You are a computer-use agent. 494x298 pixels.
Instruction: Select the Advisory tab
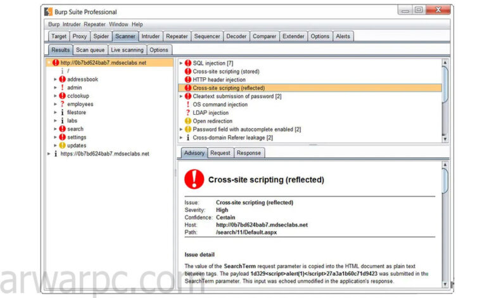[194, 153]
